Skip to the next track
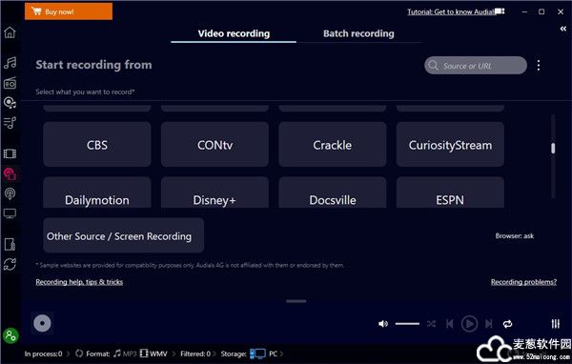This screenshot has width=572, height=364. tap(489, 324)
